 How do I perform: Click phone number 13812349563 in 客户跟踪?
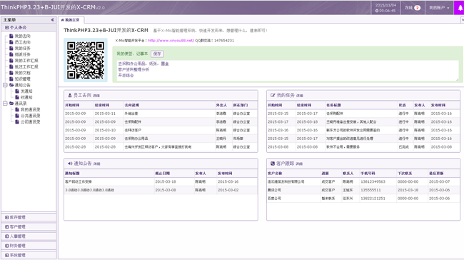click(373, 181)
